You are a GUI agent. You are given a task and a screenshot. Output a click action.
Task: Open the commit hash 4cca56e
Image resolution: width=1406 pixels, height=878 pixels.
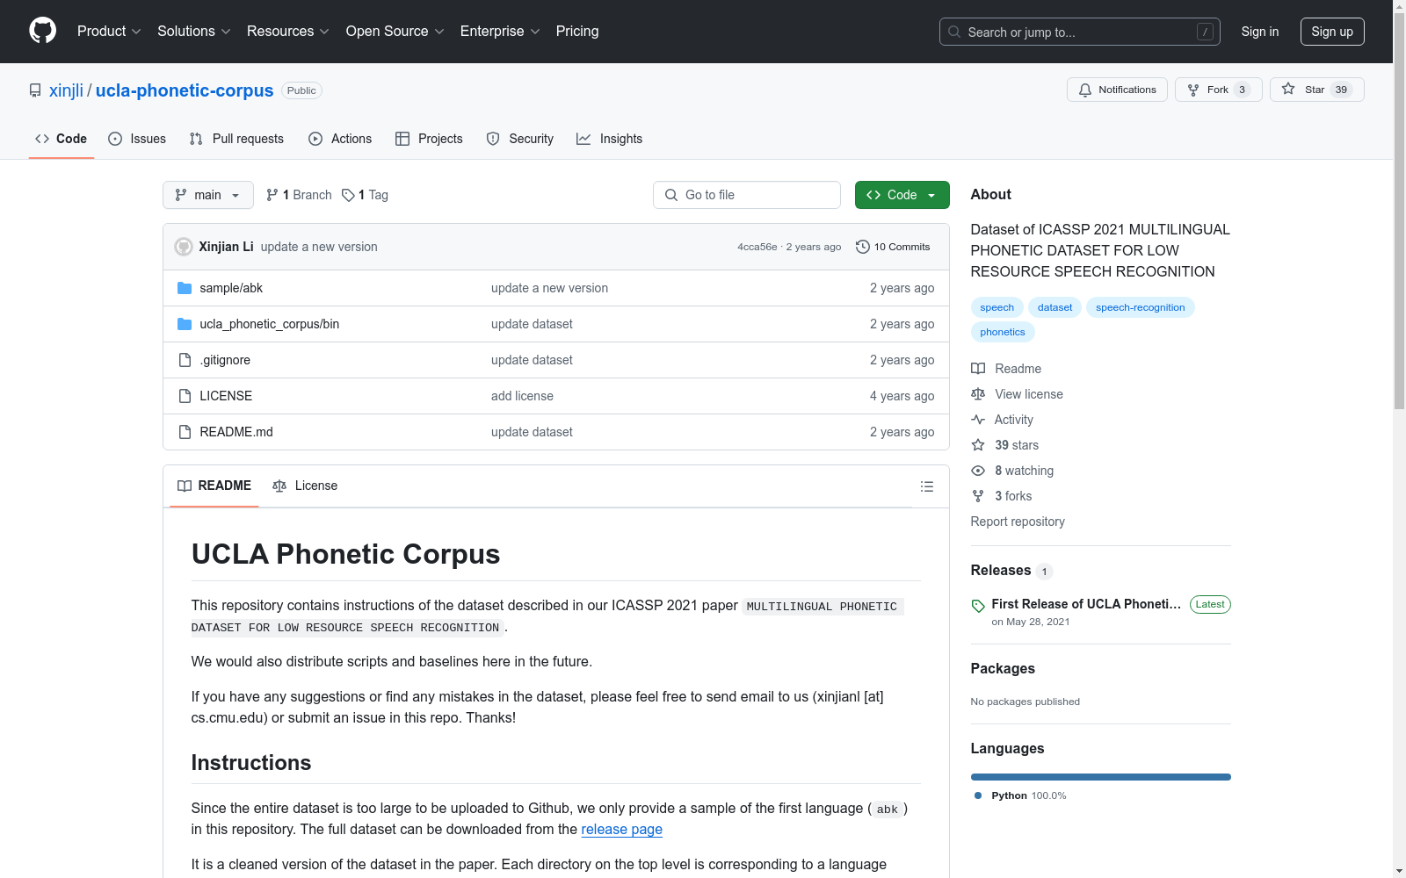point(757,247)
